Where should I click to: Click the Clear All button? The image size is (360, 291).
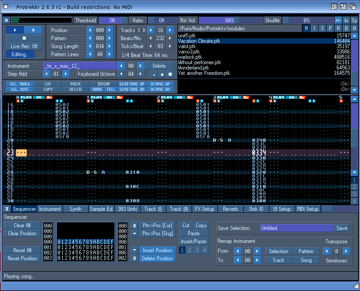22,225
